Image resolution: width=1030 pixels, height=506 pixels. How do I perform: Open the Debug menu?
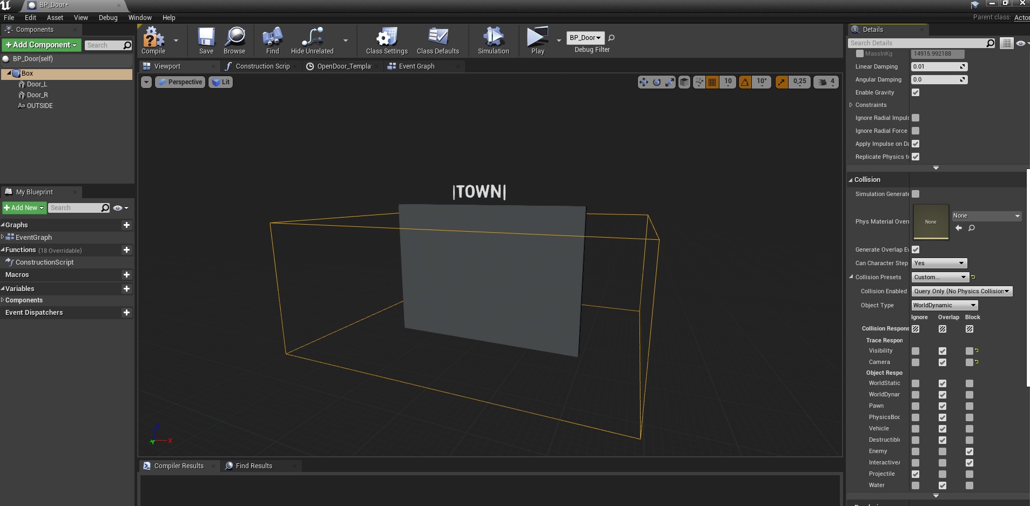tap(108, 18)
